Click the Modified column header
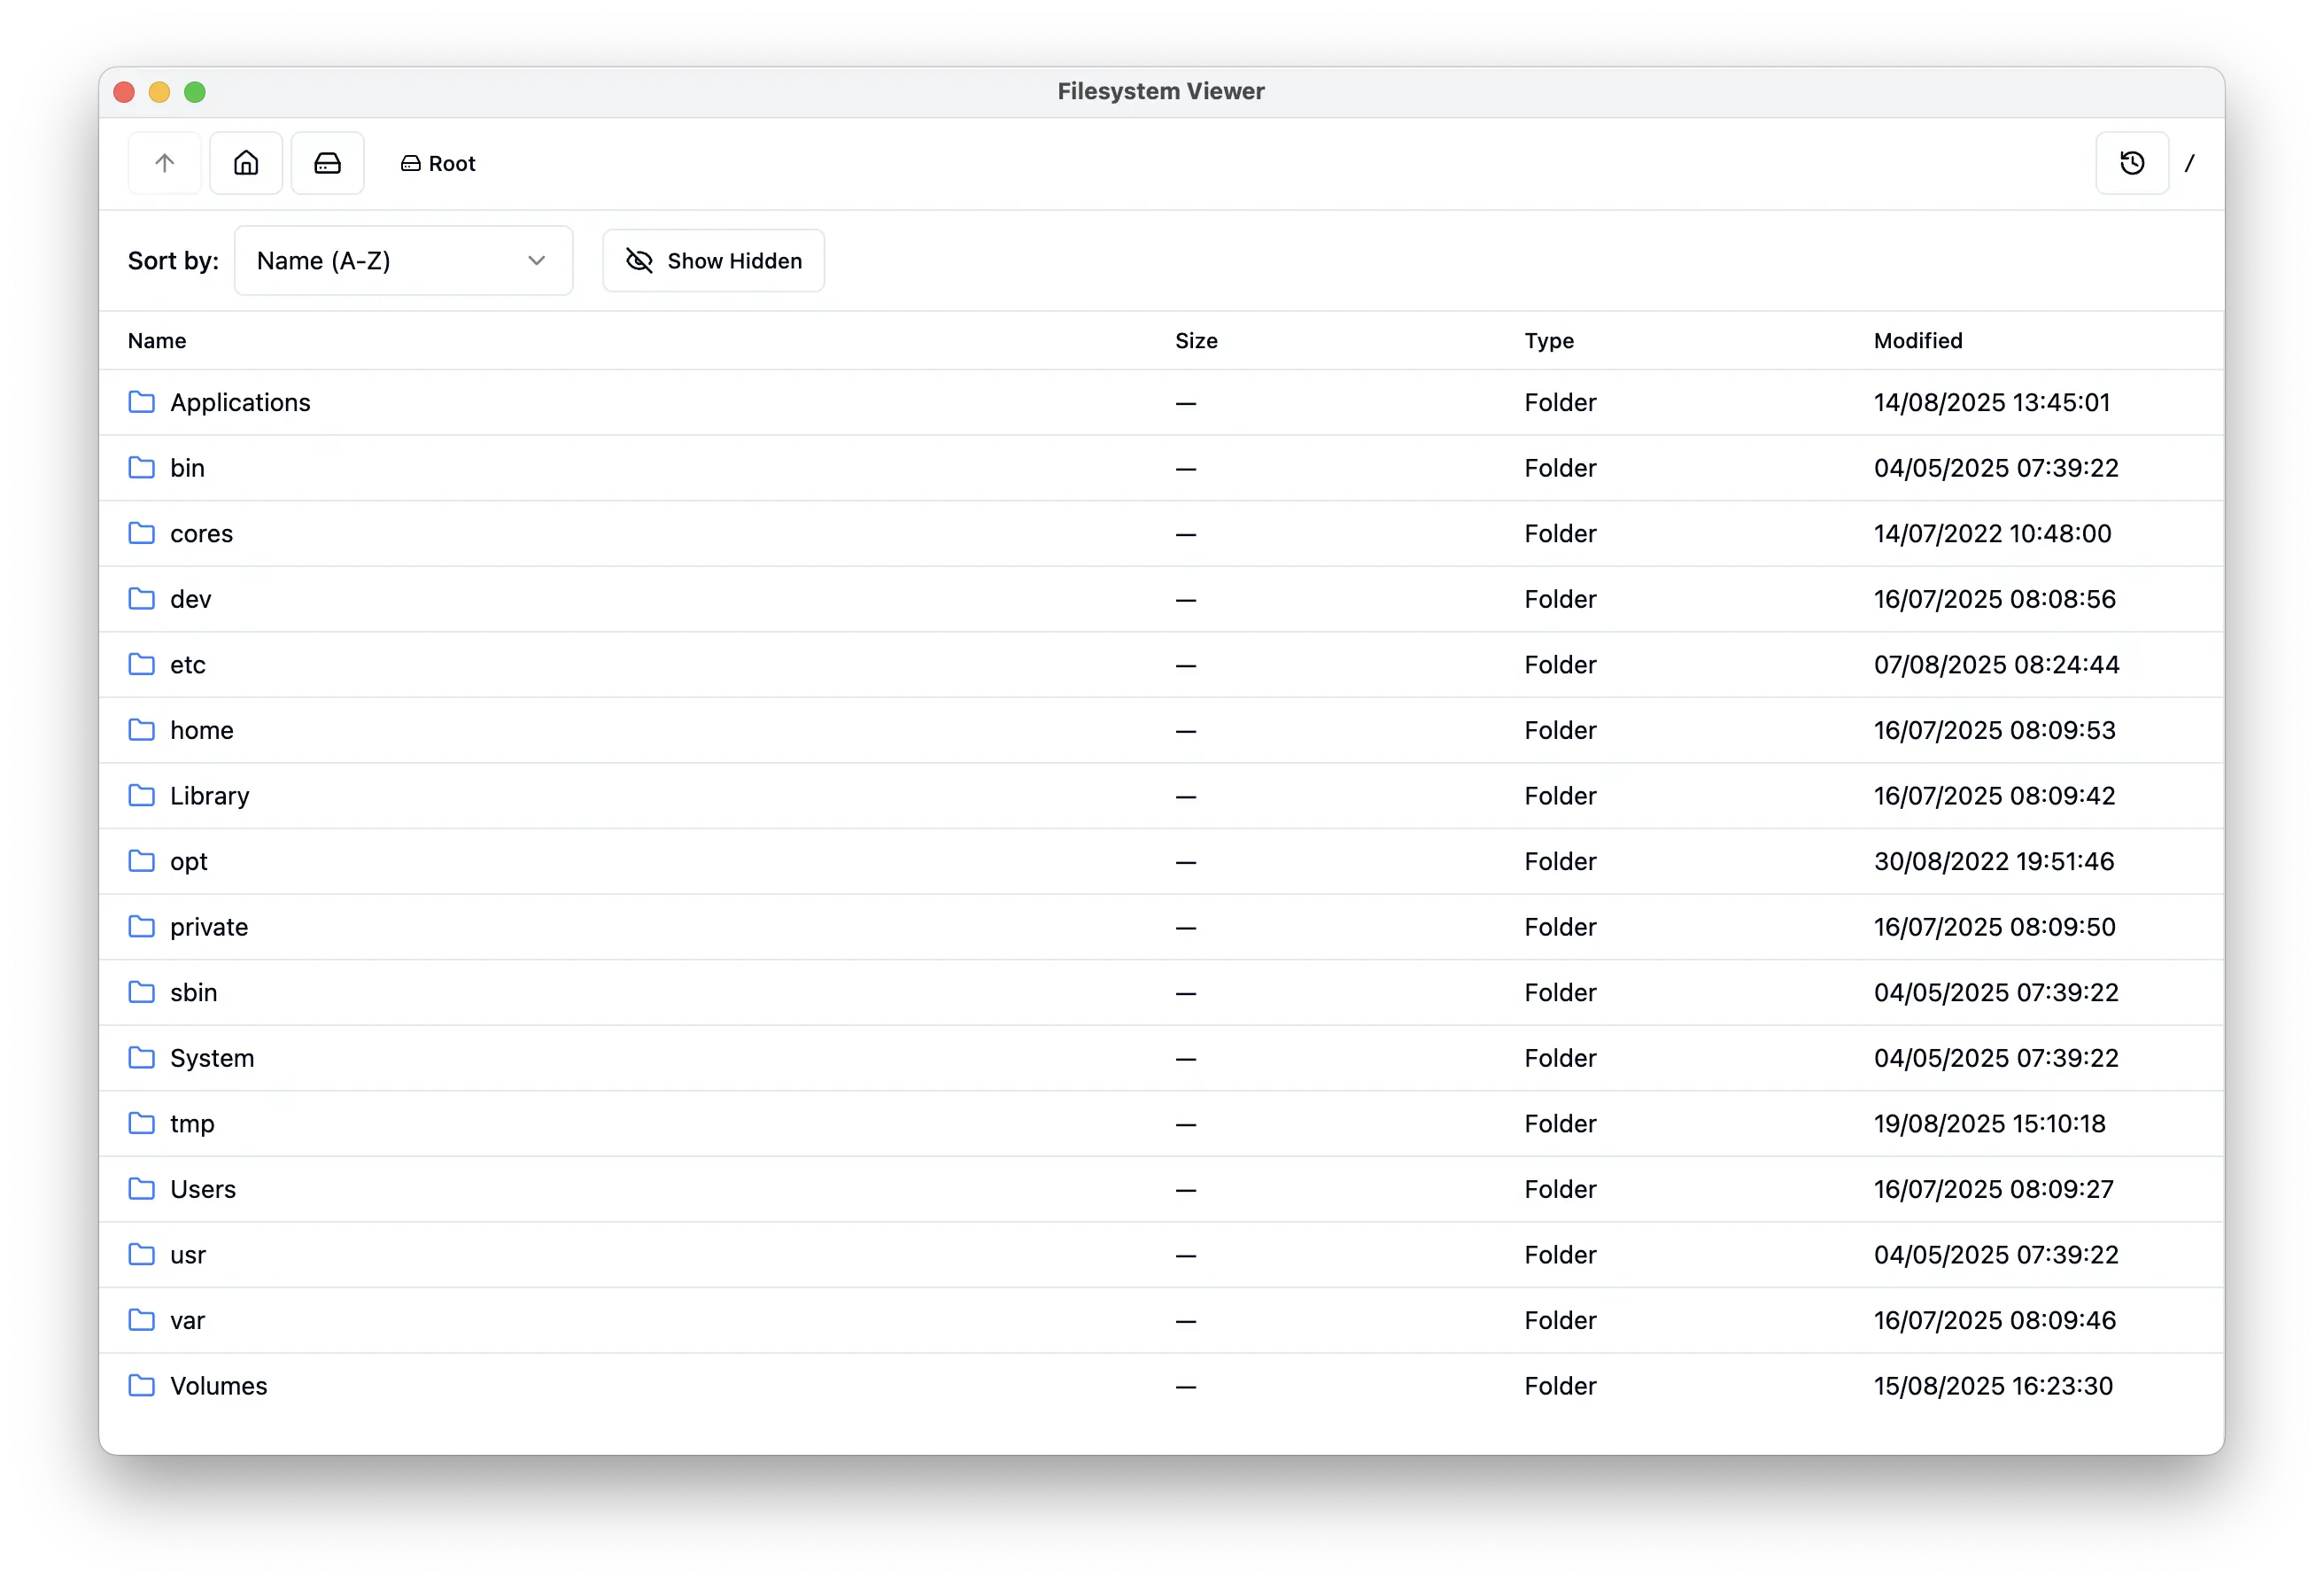Image resolution: width=2324 pixels, height=1586 pixels. (x=1917, y=340)
